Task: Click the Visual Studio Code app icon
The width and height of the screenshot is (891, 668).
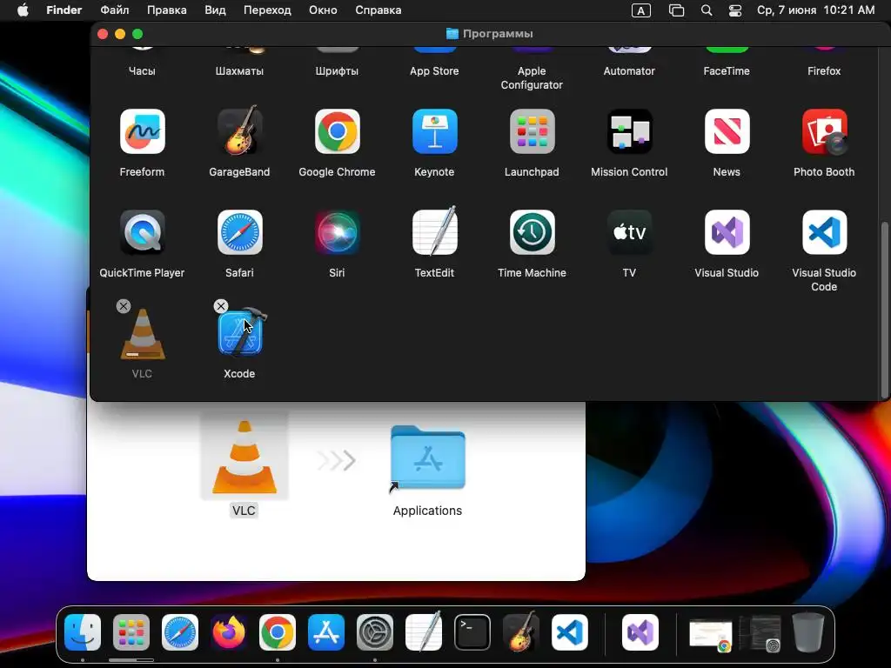Action: pos(824,232)
